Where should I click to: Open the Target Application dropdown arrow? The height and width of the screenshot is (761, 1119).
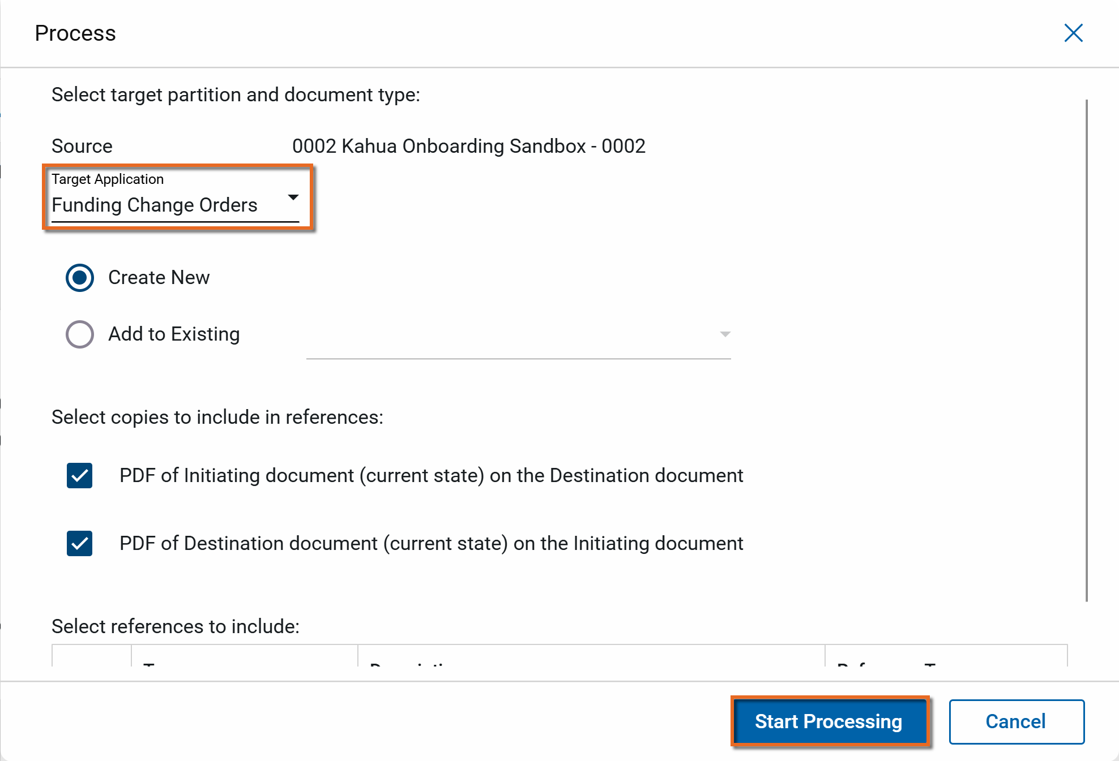click(x=293, y=197)
